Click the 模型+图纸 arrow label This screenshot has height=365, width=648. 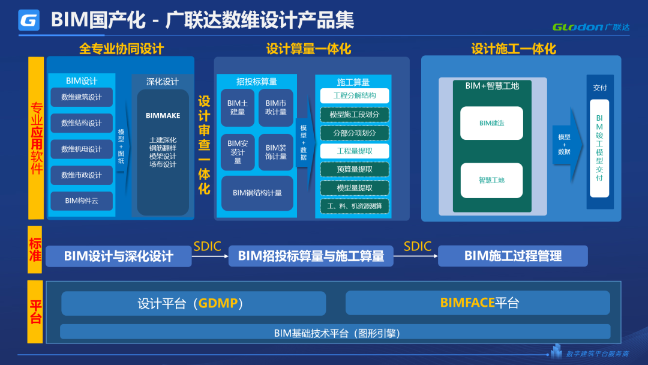coord(121,146)
